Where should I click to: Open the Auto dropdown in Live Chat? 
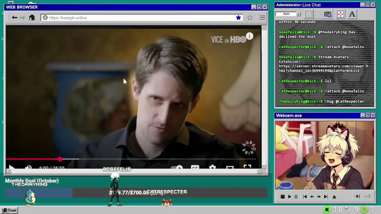point(298,14)
